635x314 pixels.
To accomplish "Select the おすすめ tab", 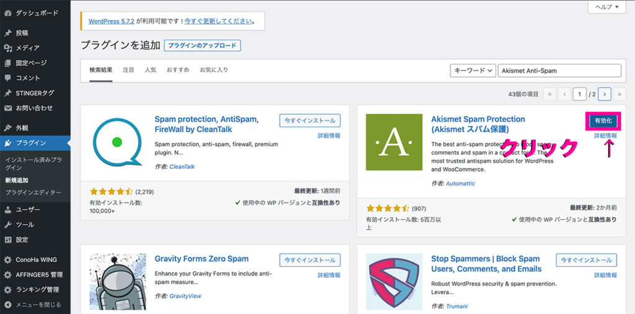I will coord(178,70).
